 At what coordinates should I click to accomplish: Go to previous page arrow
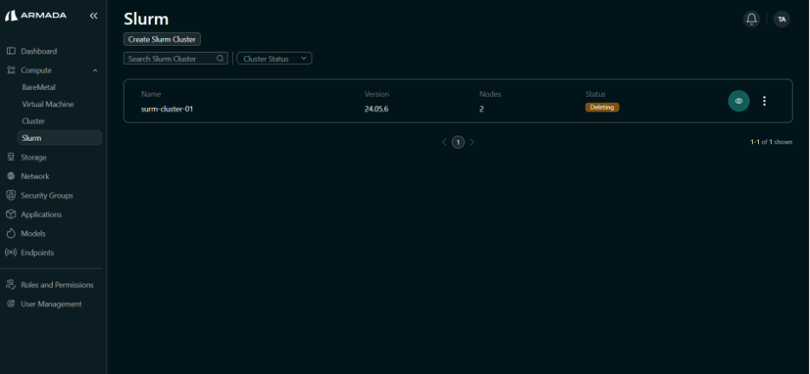(x=445, y=142)
